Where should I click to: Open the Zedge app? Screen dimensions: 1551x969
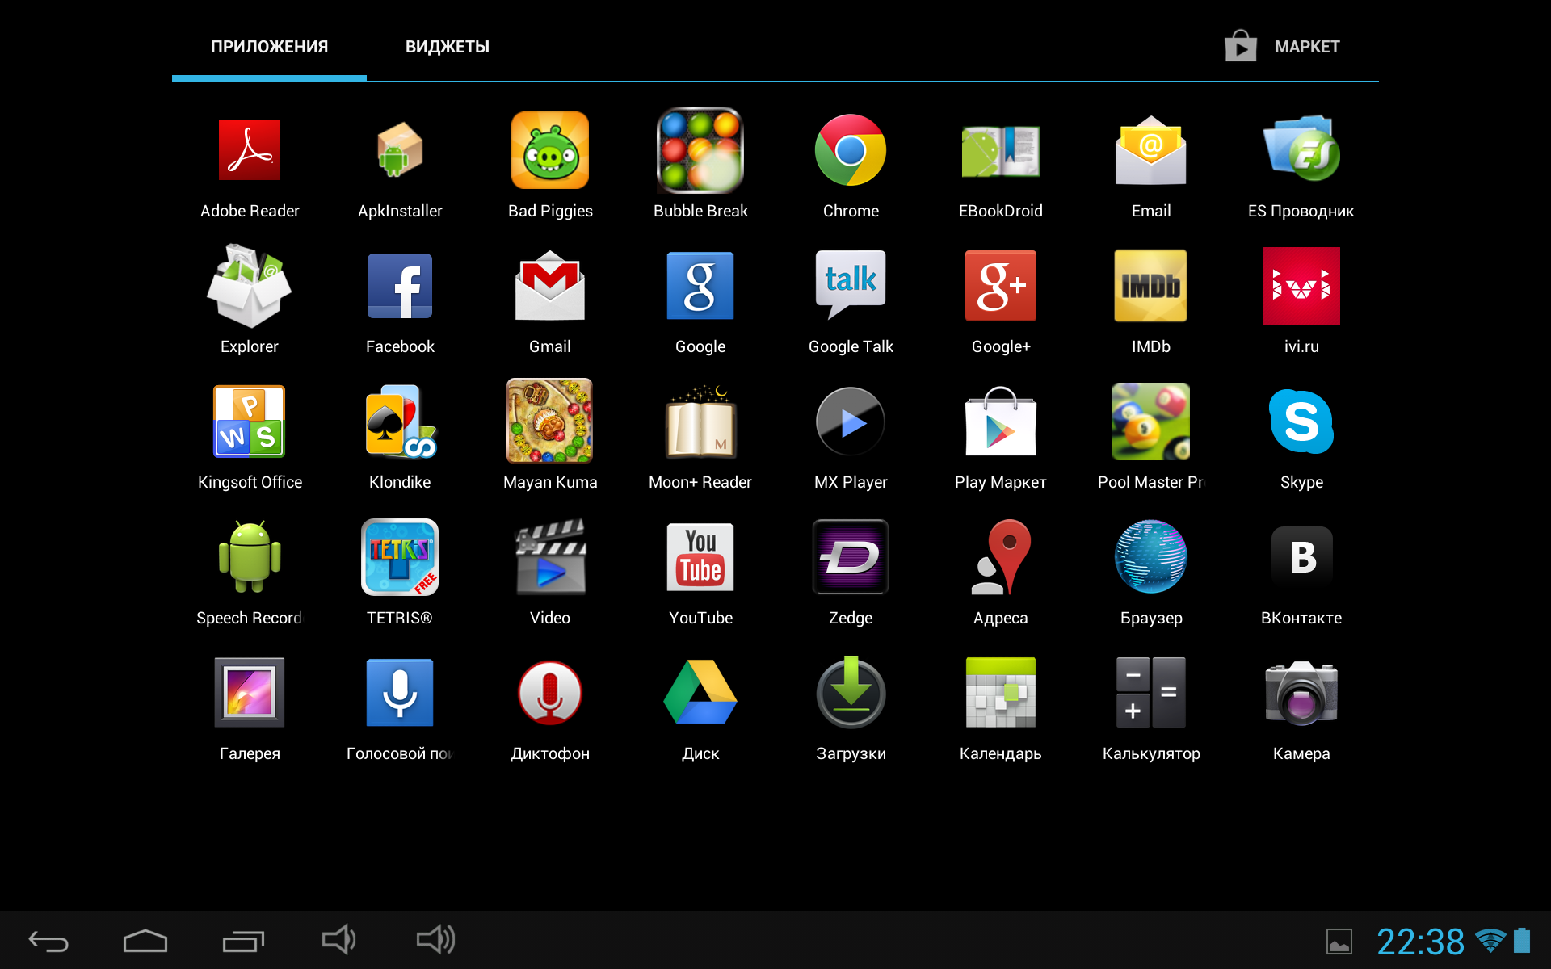(x=851, y=557)
